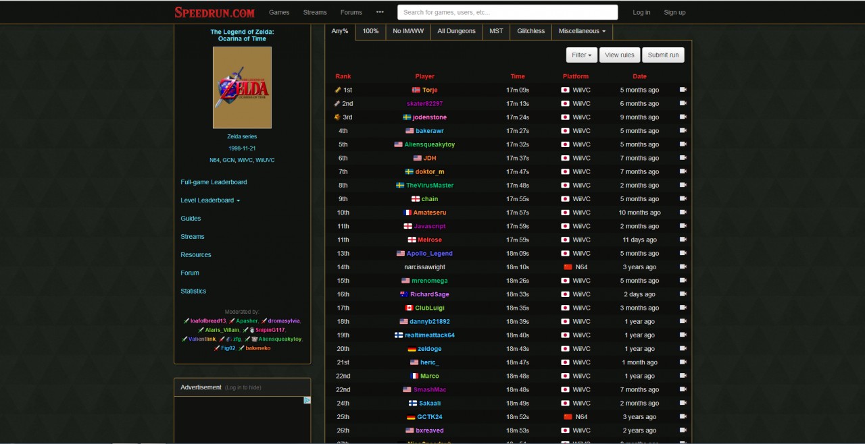Switch to the No IM/WW tab

click(x=408, y=31)
